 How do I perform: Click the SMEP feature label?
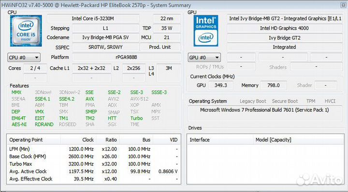[x=91, y=112]
